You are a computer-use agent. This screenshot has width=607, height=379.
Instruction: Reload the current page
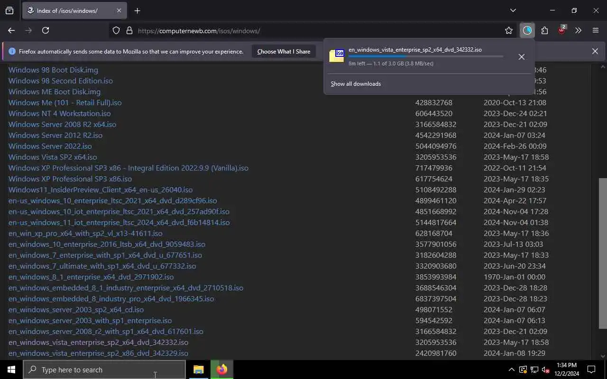tap(46, 30)
